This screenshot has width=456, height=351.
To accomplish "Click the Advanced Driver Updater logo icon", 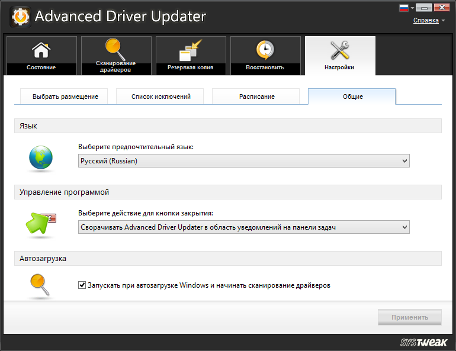I will pos(21,17).
